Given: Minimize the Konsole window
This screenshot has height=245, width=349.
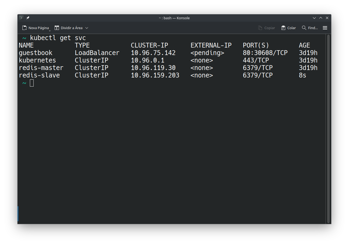Looking at the screenshot, I should pyautogui.click(x=314, y=18).
